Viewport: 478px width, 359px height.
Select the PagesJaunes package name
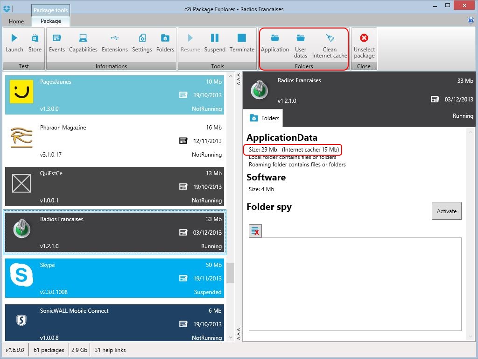coord(56,82)
